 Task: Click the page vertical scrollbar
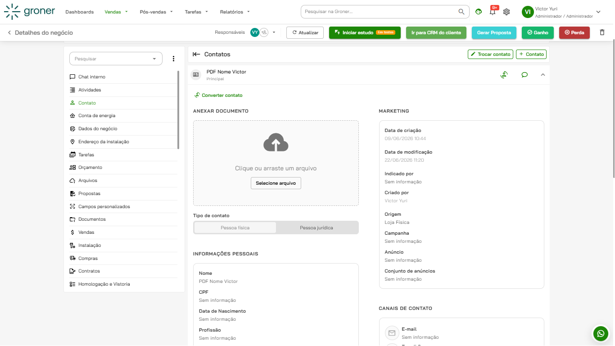[613, 109]
